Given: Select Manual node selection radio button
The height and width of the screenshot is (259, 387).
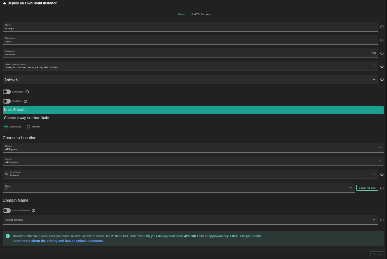Looking at the screenshot, I should click(x=29, y=127).
